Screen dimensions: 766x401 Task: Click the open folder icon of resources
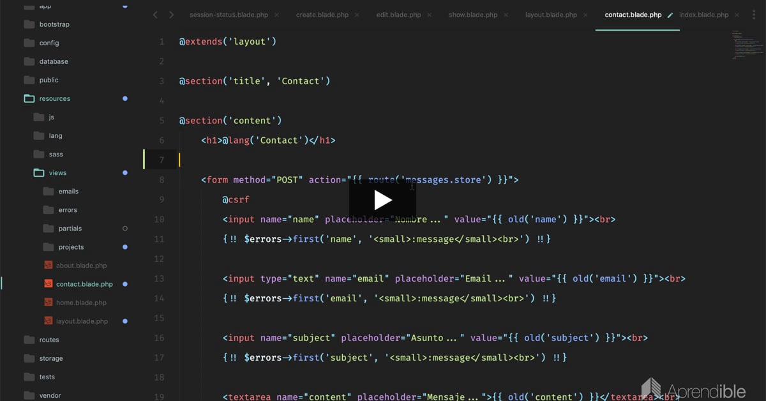tap(29, 98)
